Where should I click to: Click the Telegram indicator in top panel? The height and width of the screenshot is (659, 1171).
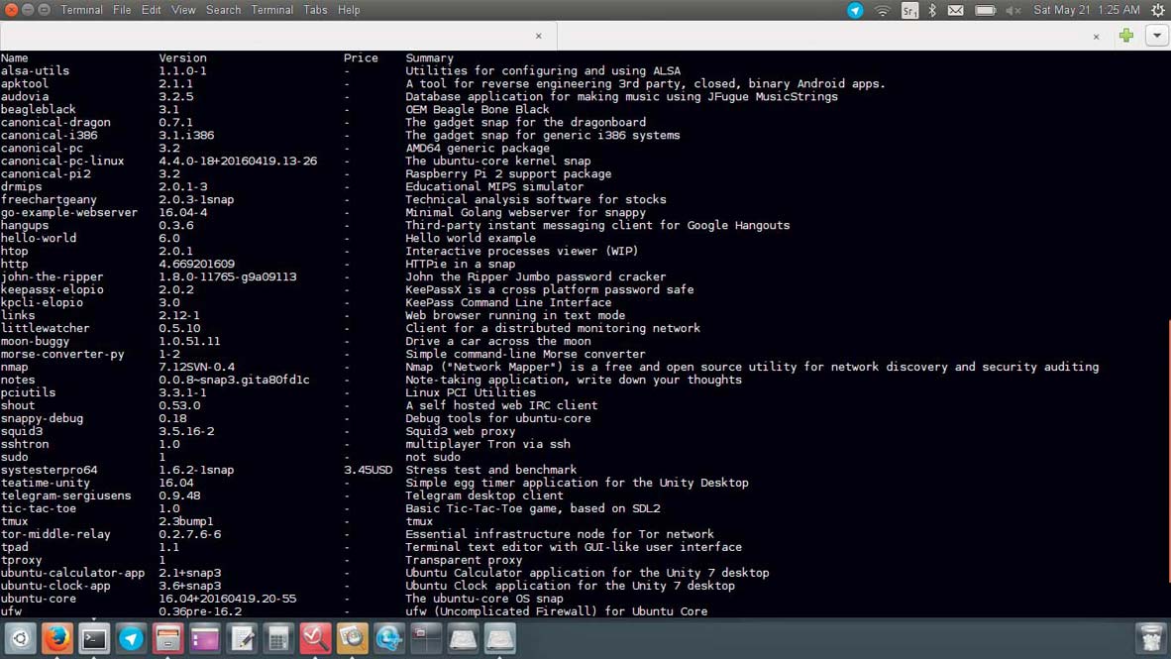[x=855, y=10]
